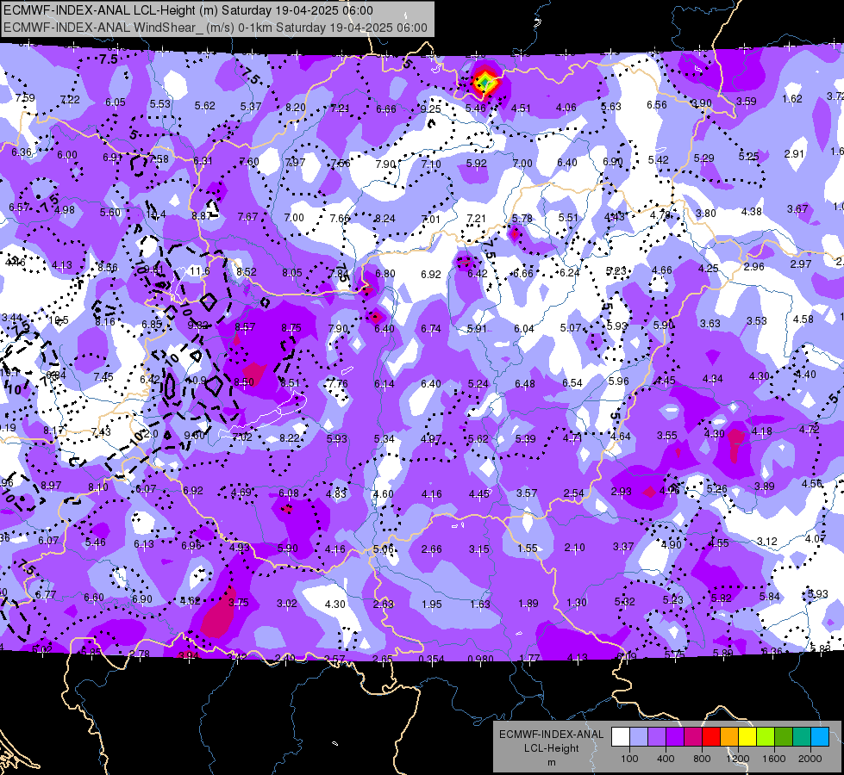Click the lime green legend swatch

point(766,737)
